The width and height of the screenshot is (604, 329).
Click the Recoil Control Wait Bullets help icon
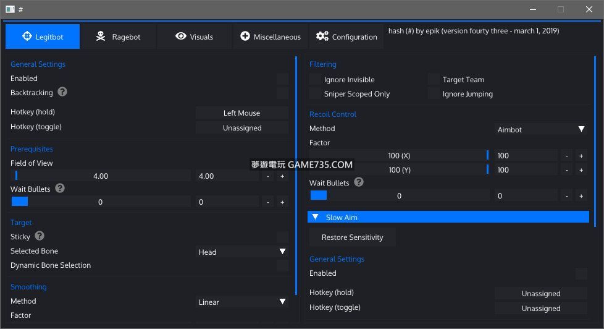[359, 182]
